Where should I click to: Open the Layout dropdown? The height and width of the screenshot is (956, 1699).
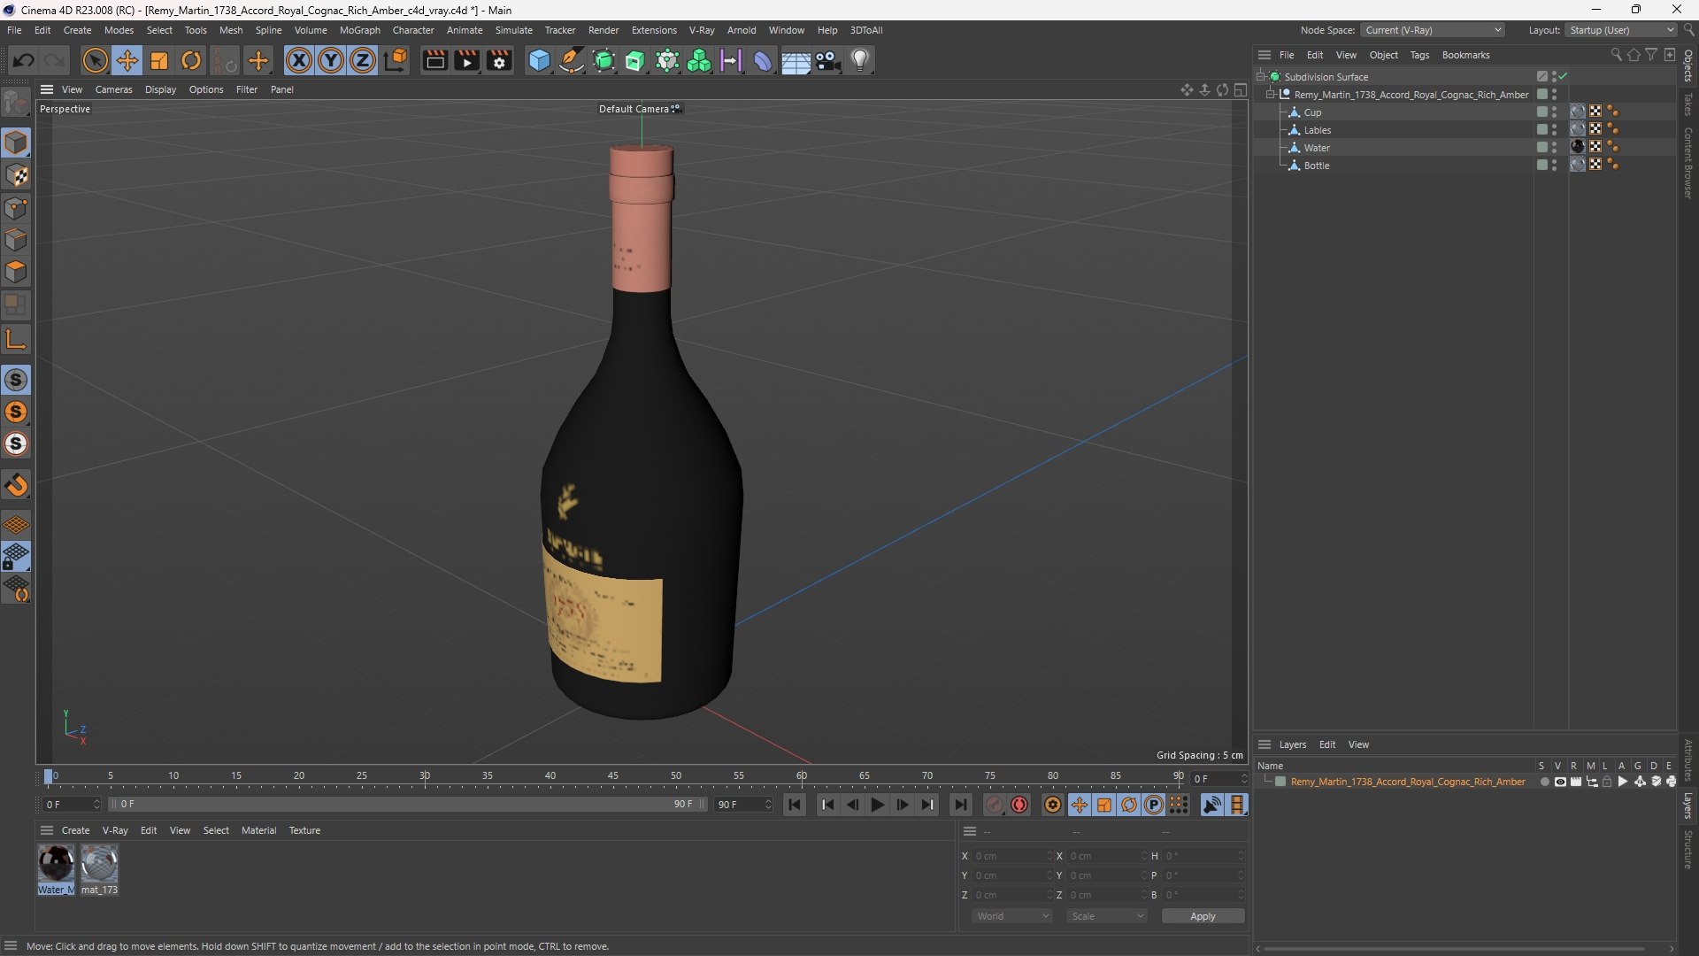[1621, 30]
